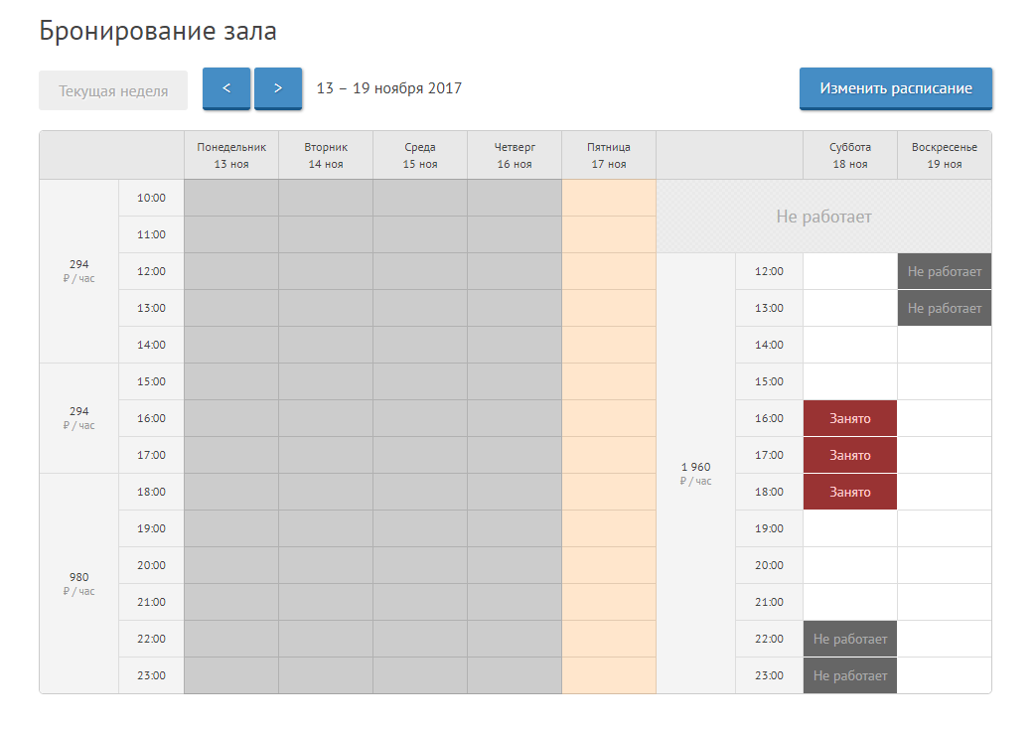Click Saturday 22:00 'Не работает' cell
1036x732 pixels.
coord(849,639)
